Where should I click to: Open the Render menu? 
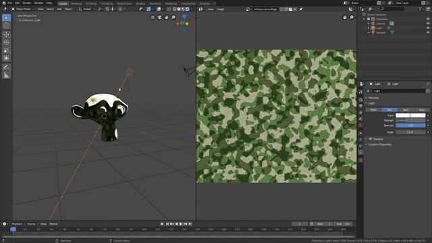point(27,3)
